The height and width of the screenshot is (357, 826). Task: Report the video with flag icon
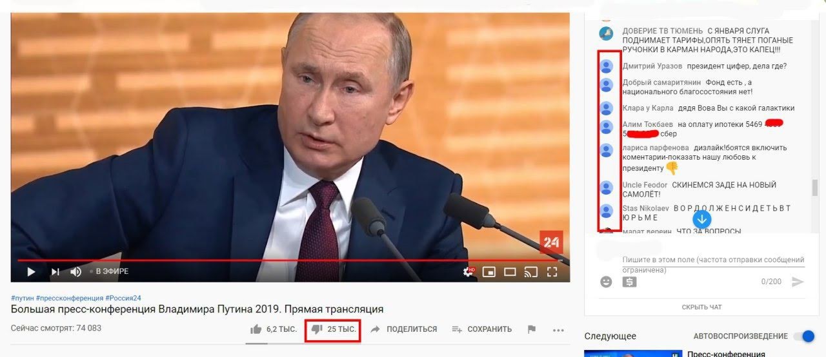pyautogui.click(x=532, y=329)
